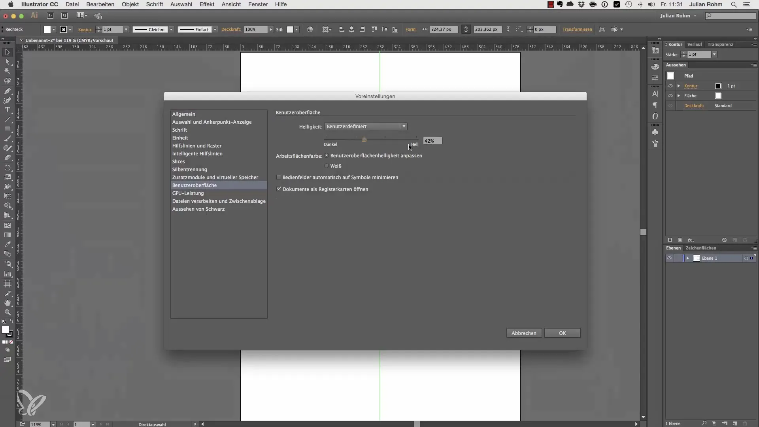Open the Character panel icon in dock
This screenshot has width=759, height=427.
655,94
